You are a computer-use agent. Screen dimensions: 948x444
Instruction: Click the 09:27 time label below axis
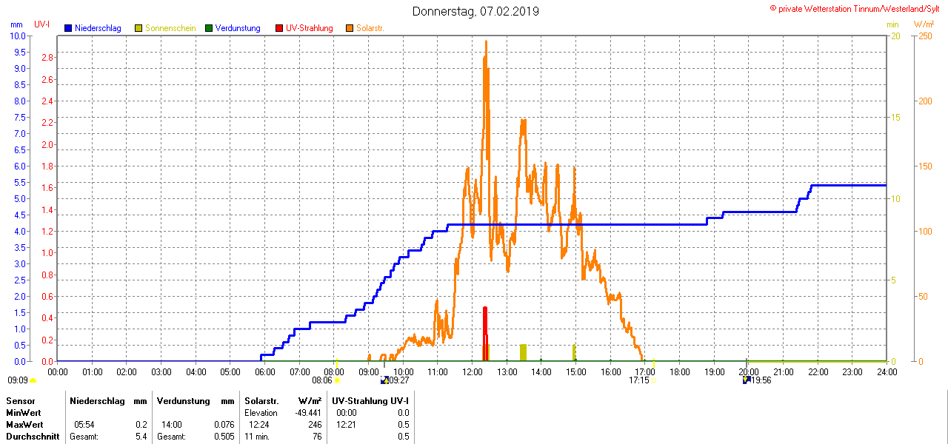(399, 380)
